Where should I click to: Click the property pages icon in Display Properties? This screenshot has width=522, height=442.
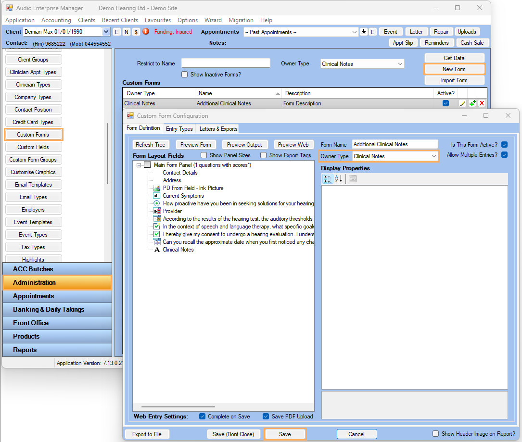(x=353, y=178)
